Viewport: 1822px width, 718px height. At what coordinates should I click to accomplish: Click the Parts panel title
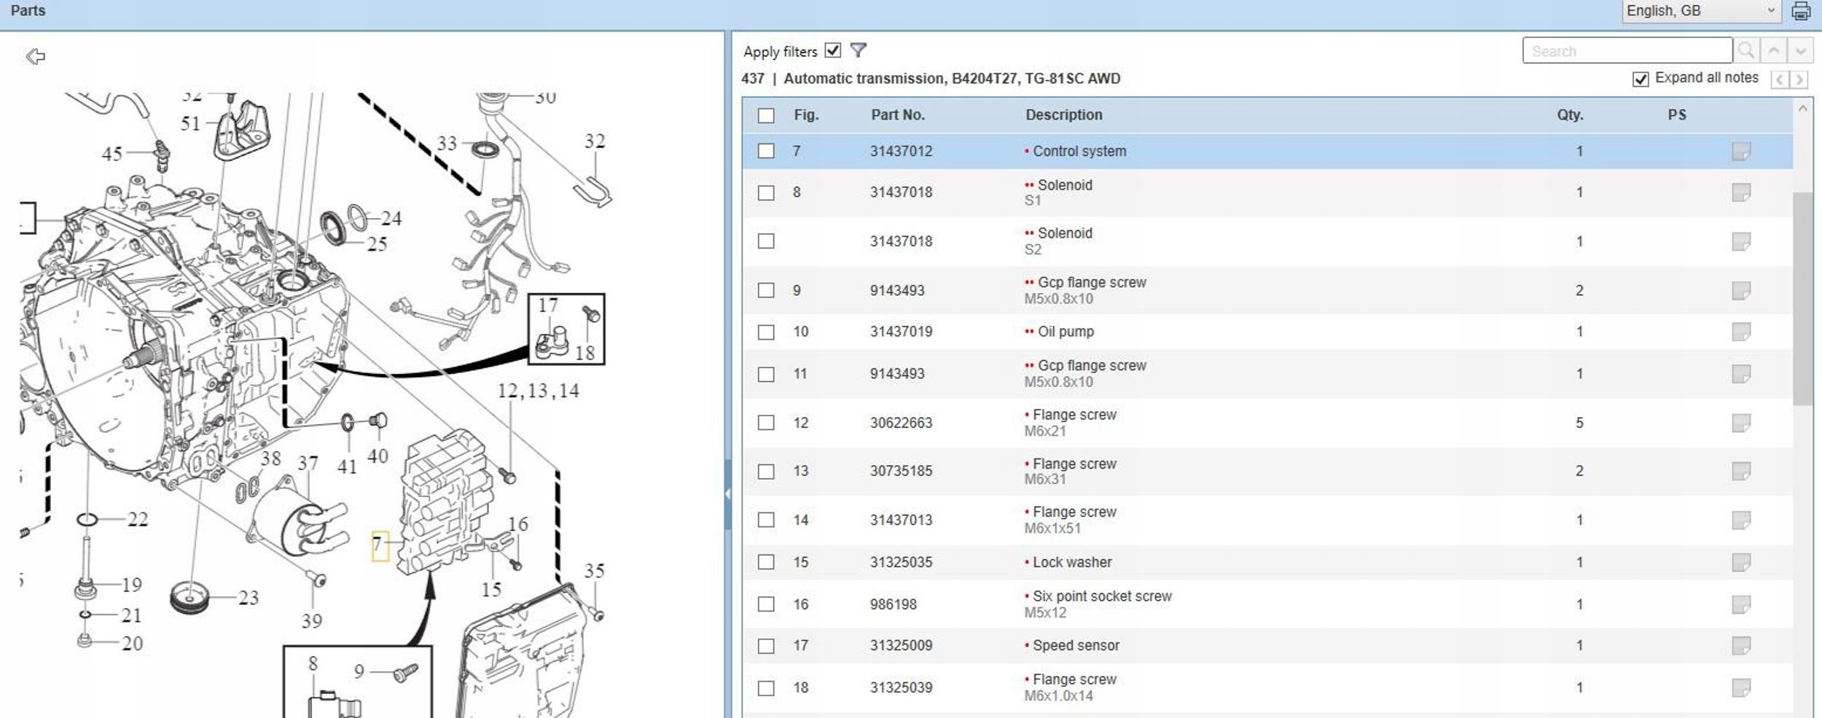[28, 11]
